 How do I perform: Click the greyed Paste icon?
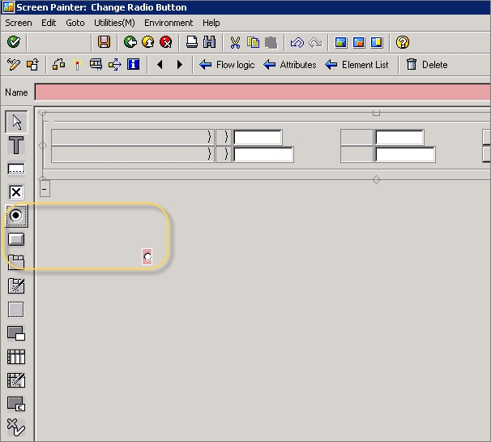(271, 42)
